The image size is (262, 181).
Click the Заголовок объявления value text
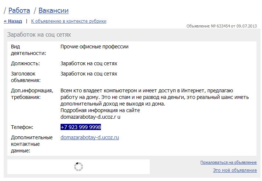89,74
